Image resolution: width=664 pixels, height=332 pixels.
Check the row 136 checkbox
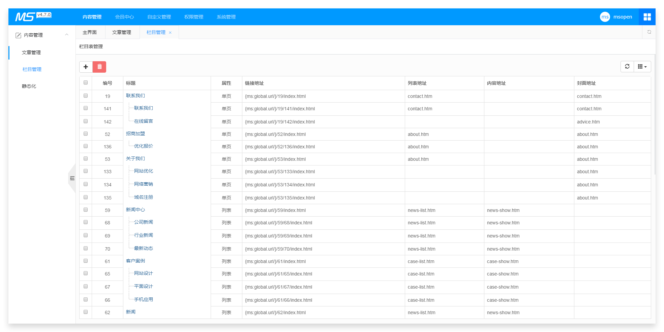(x=86, y=146)
